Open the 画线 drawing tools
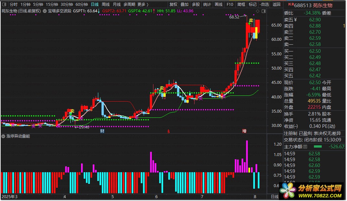Screen dimensions: 347x201 coord(219,5)
